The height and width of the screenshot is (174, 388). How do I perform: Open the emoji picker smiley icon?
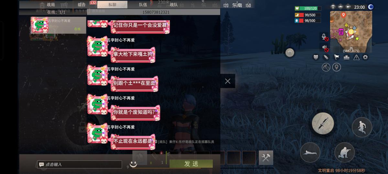coord(133,164)
